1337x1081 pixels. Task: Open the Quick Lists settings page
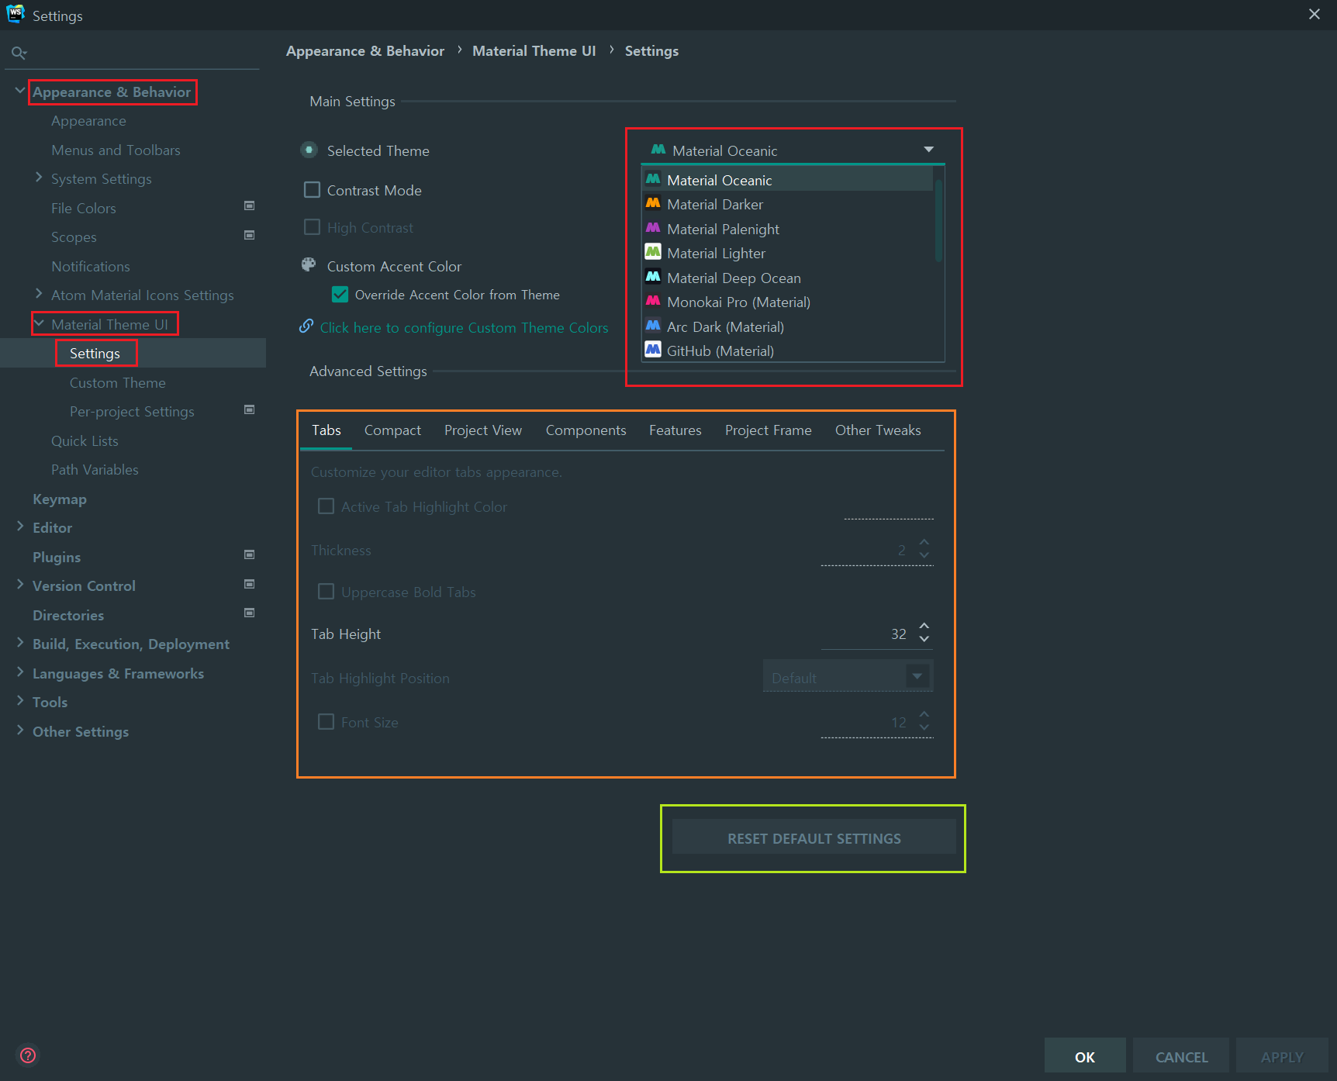pyautogui.click(x=85, y=441)
